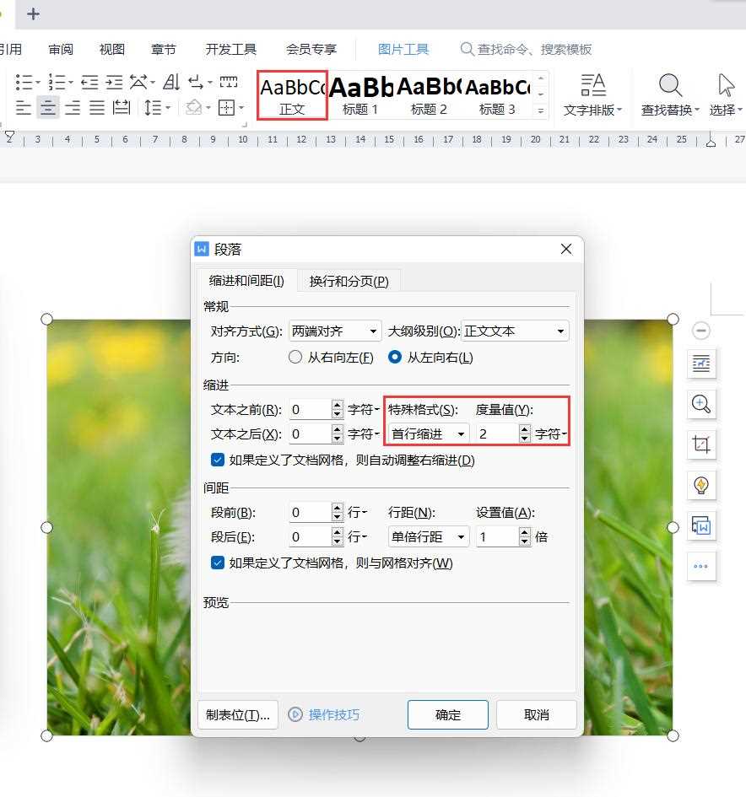Open the operation tips (操作技巧) link
This screenshot has width=746, height=797.
click(324, 714)
